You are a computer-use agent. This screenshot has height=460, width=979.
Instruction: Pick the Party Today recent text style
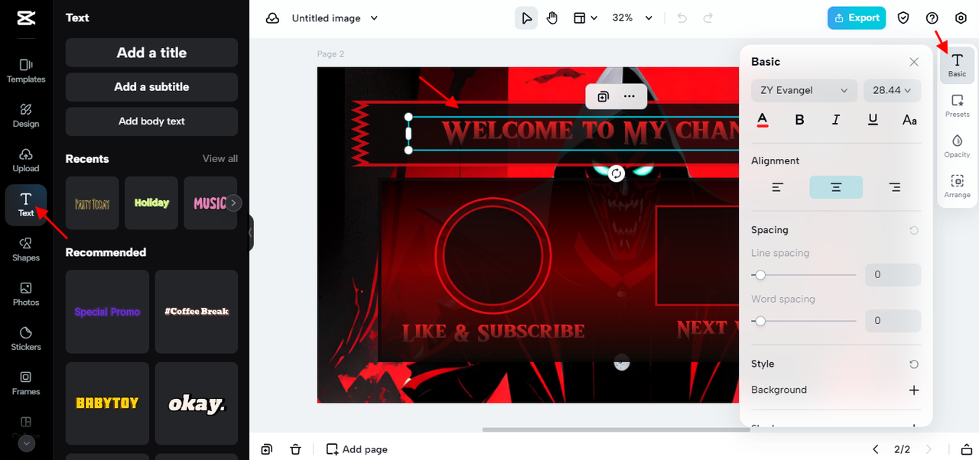click(93, 203)
